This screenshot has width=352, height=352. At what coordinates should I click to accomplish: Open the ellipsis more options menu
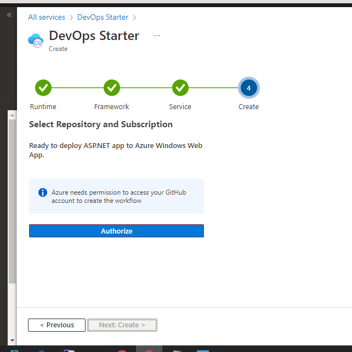click(x=157, y=36)
